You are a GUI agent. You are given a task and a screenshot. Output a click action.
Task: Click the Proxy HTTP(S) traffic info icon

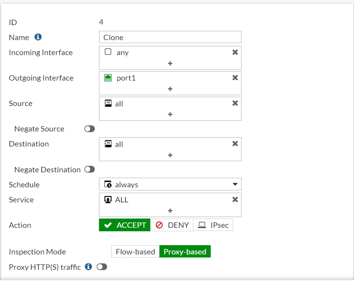[89, 266]
